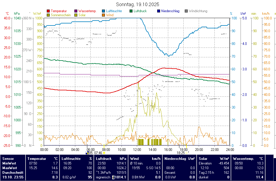Screen dimensions: 276x181
Task: Click the Niederschlag table column header
Action: click(175, 159)
